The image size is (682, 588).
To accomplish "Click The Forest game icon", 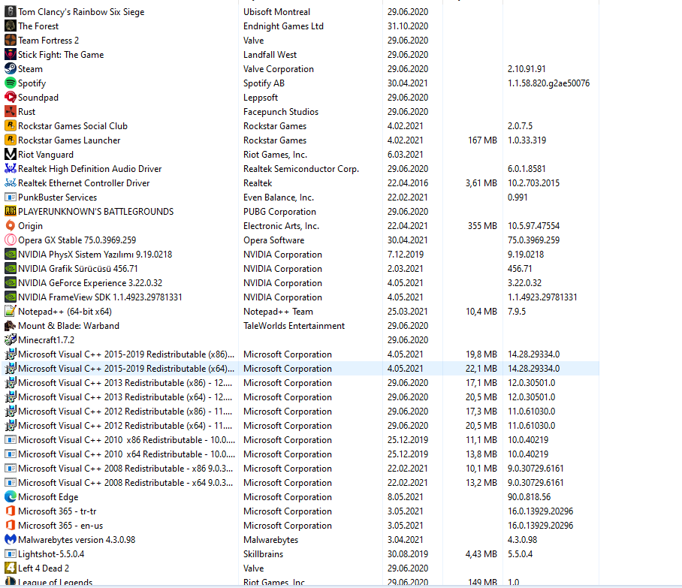I will coord(11,26).
